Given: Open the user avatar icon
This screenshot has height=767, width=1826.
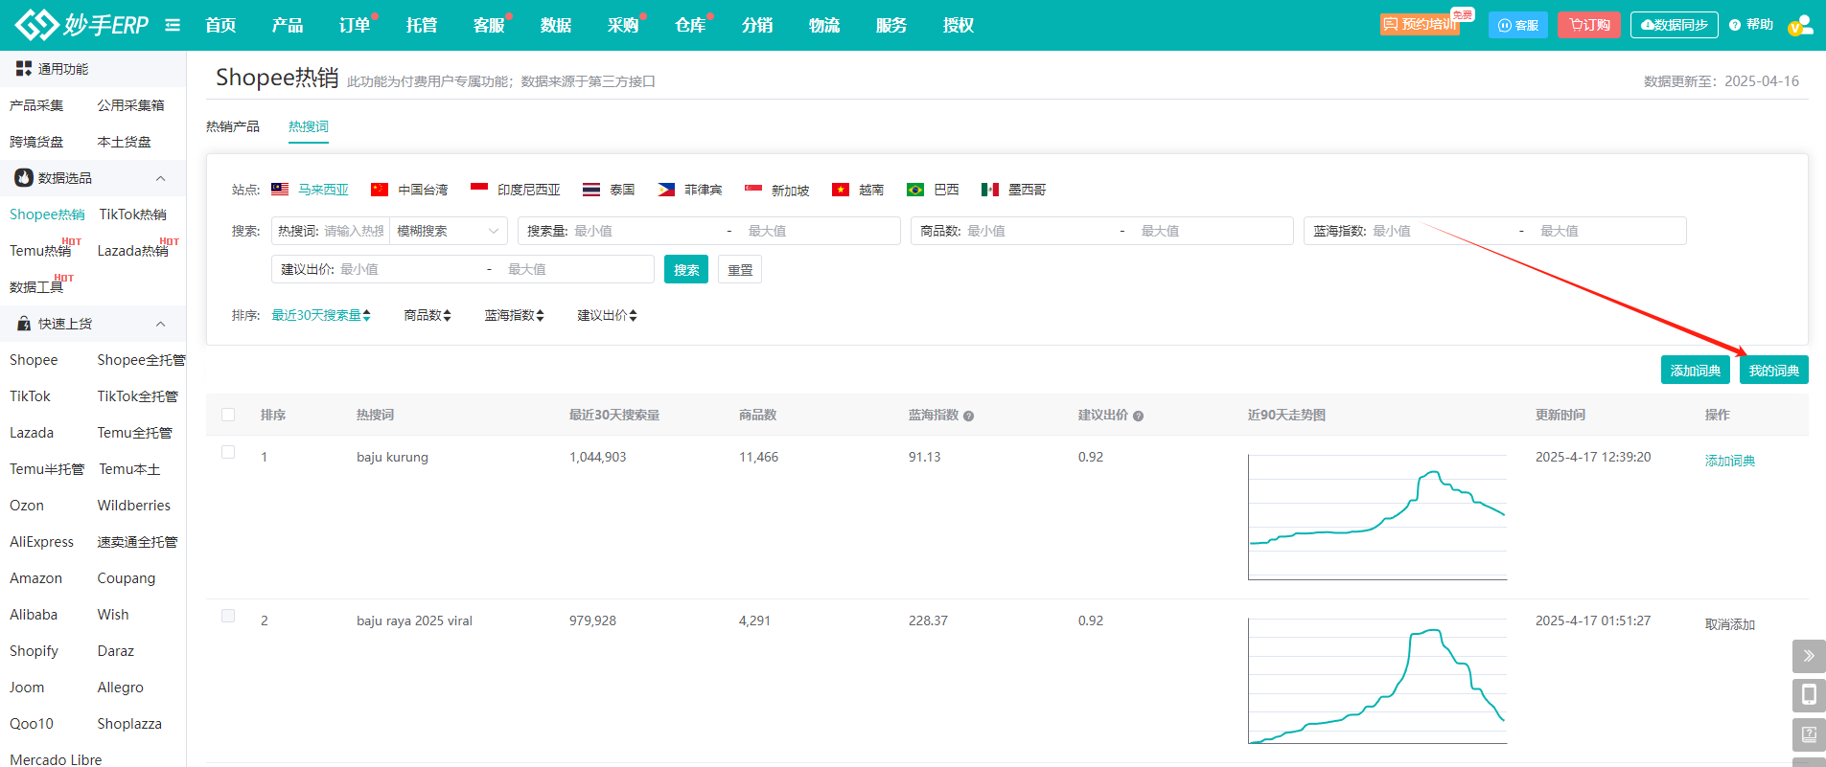Looking at the screenshot, I should pyautogui.click(x=1800, y=25).
